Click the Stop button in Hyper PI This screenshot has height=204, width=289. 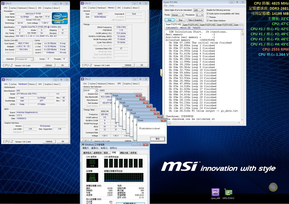click(180, 20)
